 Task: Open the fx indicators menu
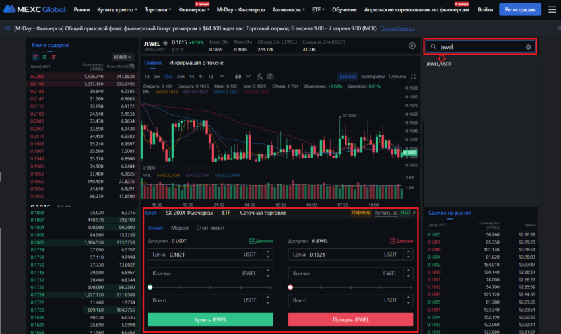(260, 77)
